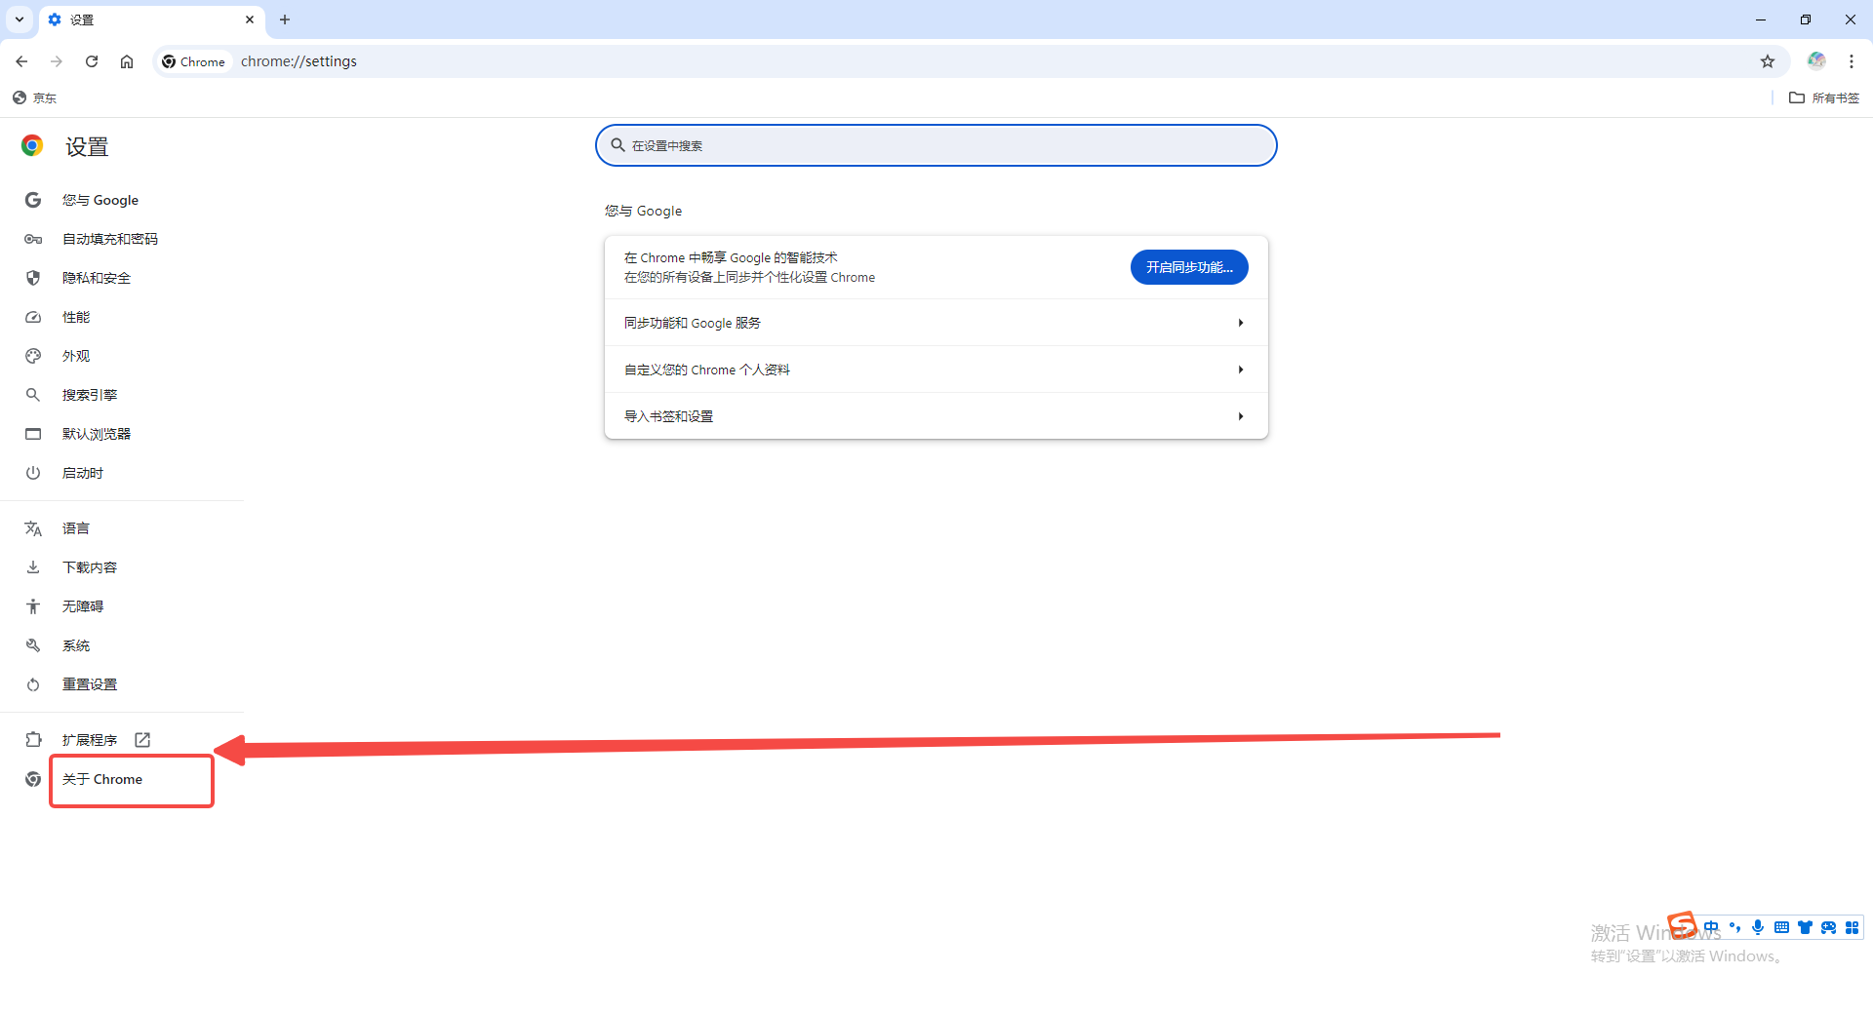The image size is (1873, 1014).
Task: Click the magnifier search engine icon
Action: point(33,395)
